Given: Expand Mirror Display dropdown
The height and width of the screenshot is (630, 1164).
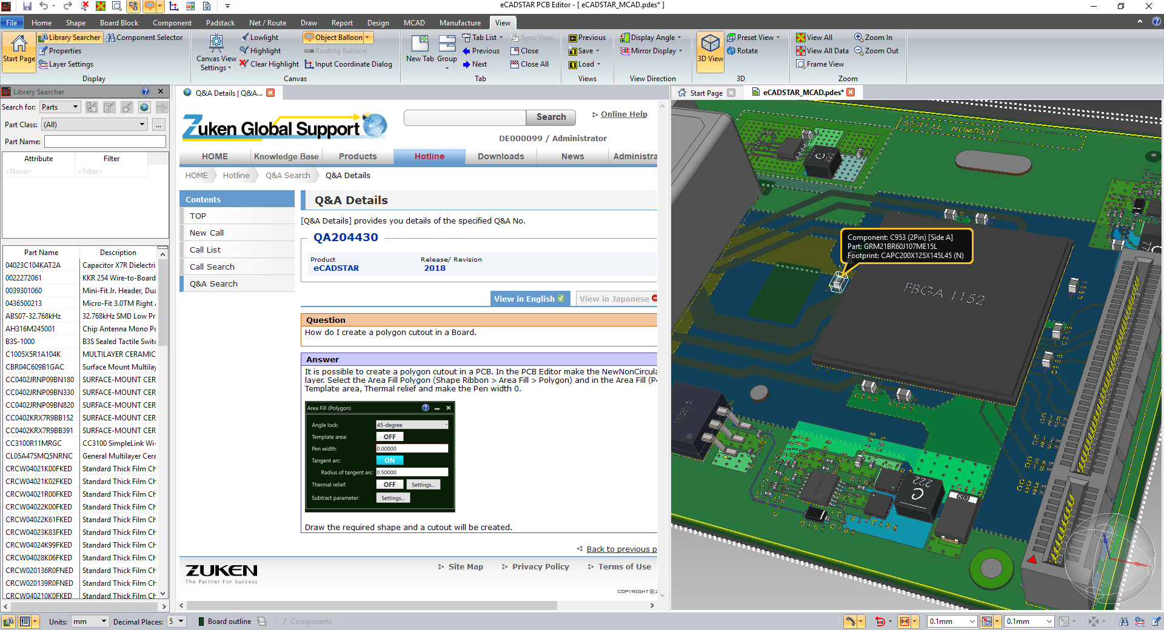Looking at the screenshot, I should tap(652, 51).
